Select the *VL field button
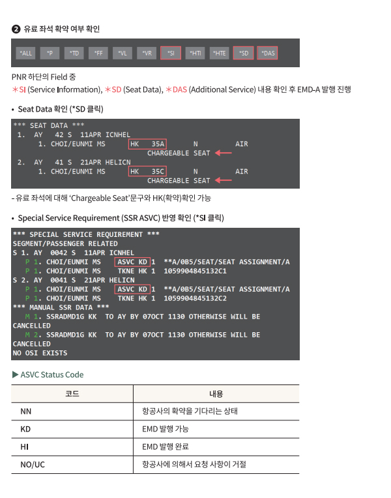The width and height of the screenshot is (391, 498). (x=123, y=53)
